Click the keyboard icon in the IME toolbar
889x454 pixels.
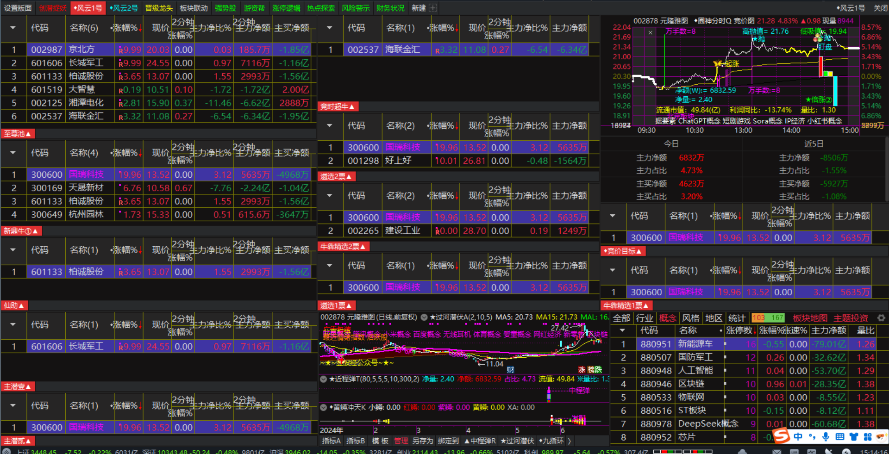(x=839, y=436)
